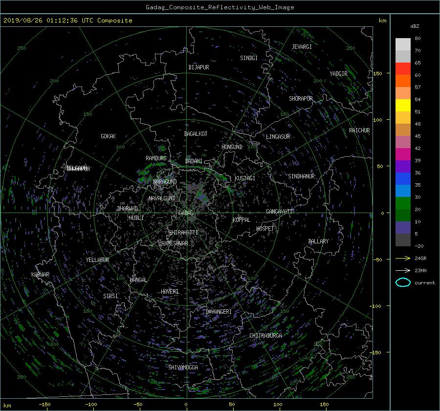Click the 'GOKAK' town label
Screen dimensions: 440x411
(109, 136)
